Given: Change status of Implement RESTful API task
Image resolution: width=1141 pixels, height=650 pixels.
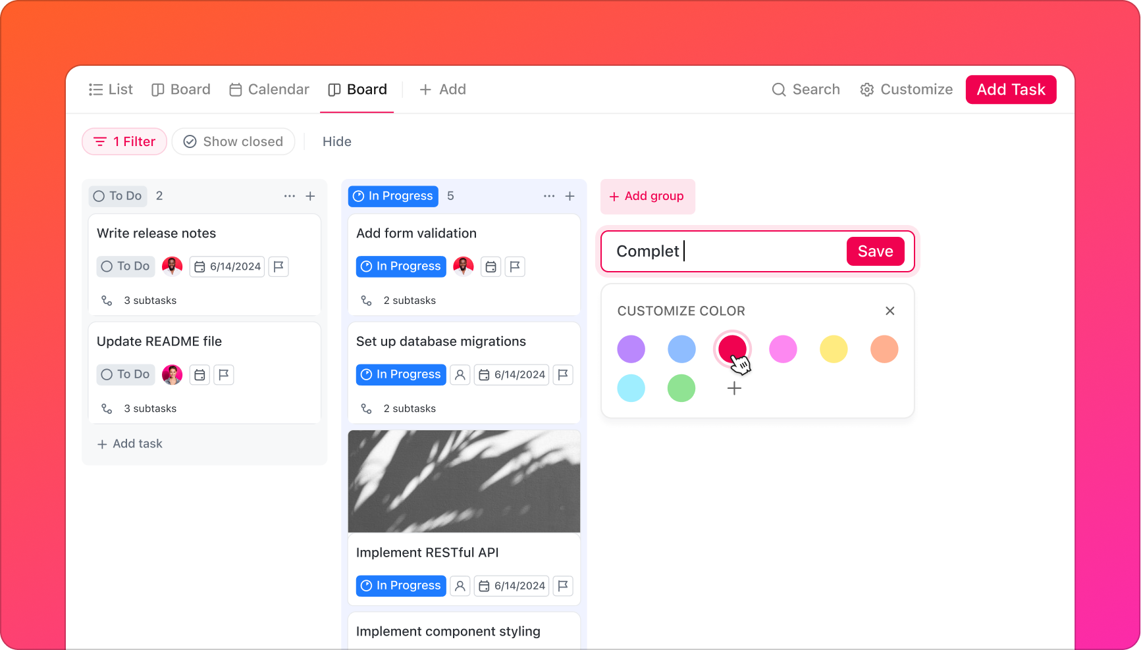Looking at the screenshot, I should click(401, 586).
